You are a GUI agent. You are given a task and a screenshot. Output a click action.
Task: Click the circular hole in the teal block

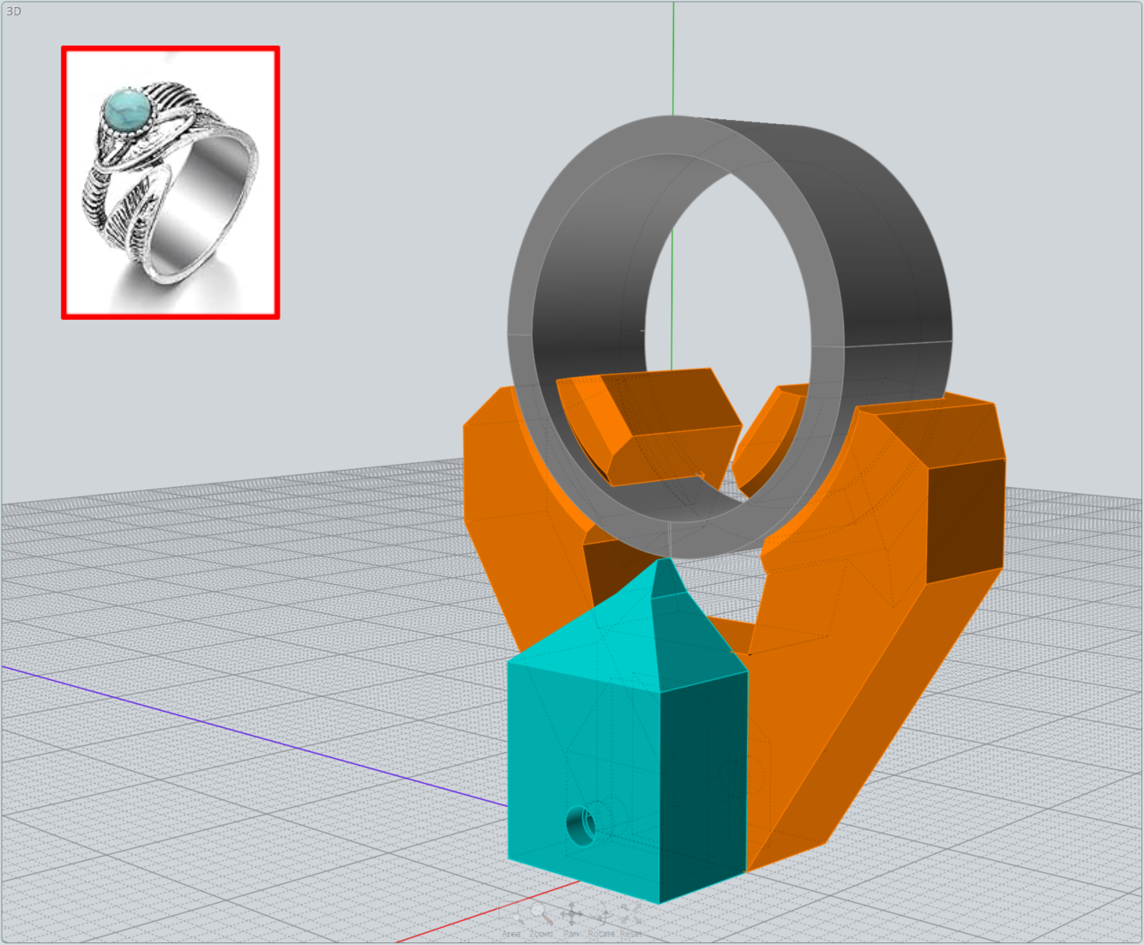click(x=581, y=824)
